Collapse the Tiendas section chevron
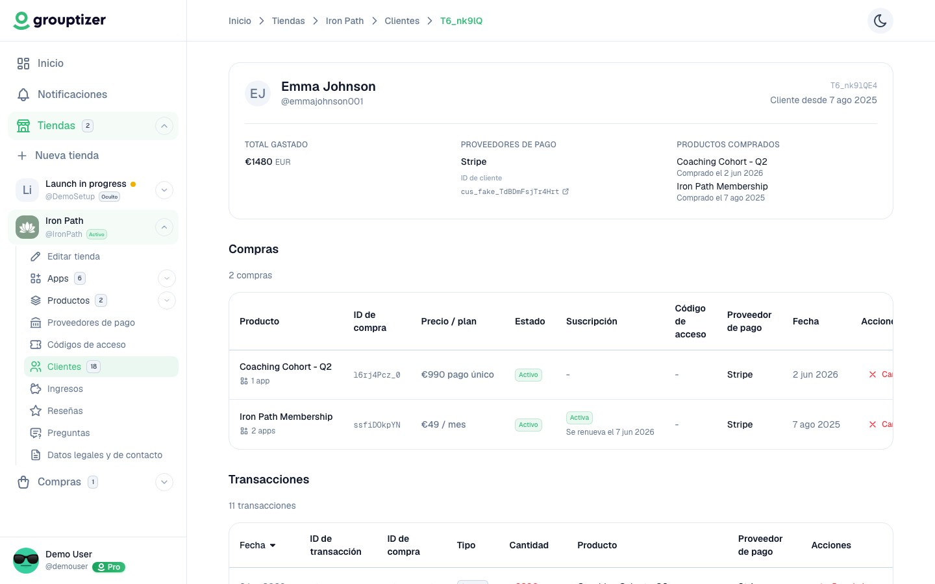The image size is (935, 584). (164, 126)
